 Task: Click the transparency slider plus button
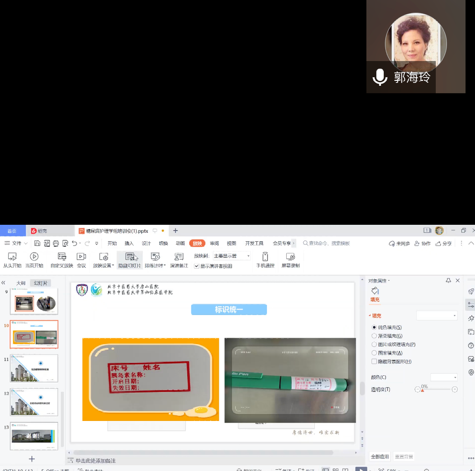(454, 390)
